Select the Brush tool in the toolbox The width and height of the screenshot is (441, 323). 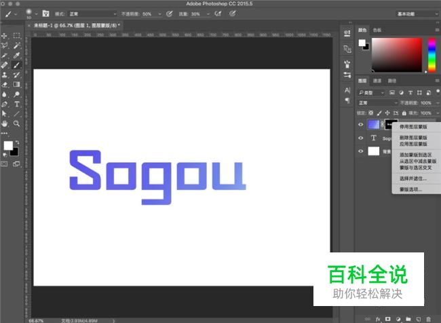pyautogui.click(x=16, y=65)
